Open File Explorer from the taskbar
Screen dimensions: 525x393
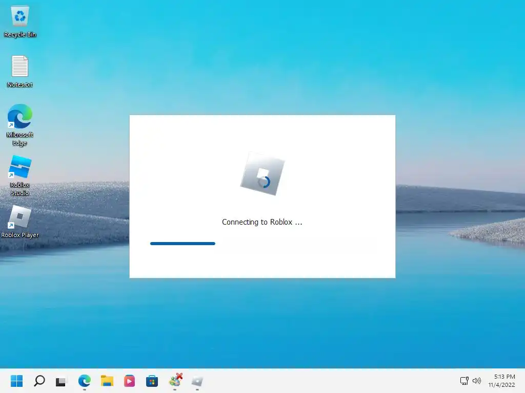(x=107, y=381)
